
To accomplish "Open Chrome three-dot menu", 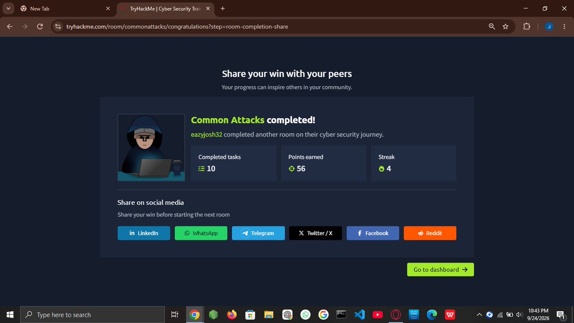I will [564, 26].
